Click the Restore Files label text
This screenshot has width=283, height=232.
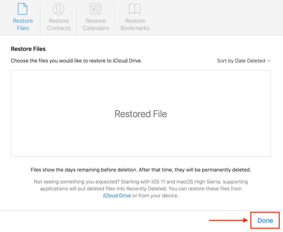coord(23,24)
